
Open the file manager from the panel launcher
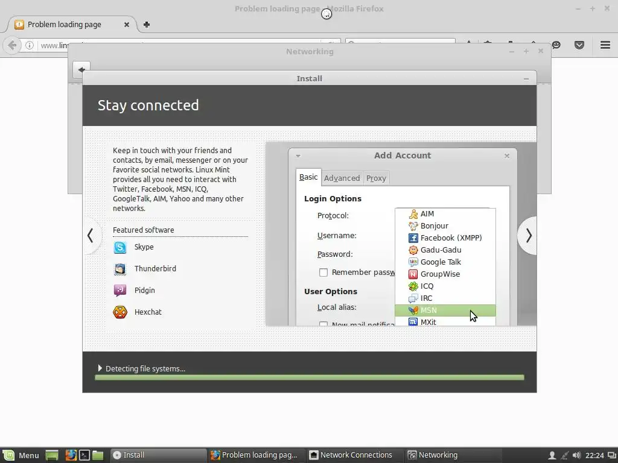[98, 455]
